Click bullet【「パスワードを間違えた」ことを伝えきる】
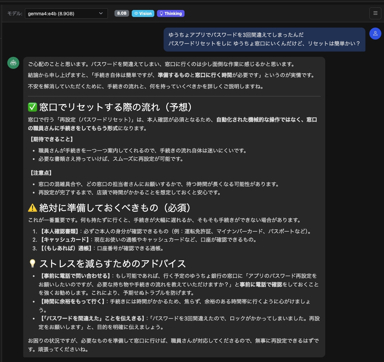Image resolution: width=384 pixels, height=362 pixels. tap(179, 322)
